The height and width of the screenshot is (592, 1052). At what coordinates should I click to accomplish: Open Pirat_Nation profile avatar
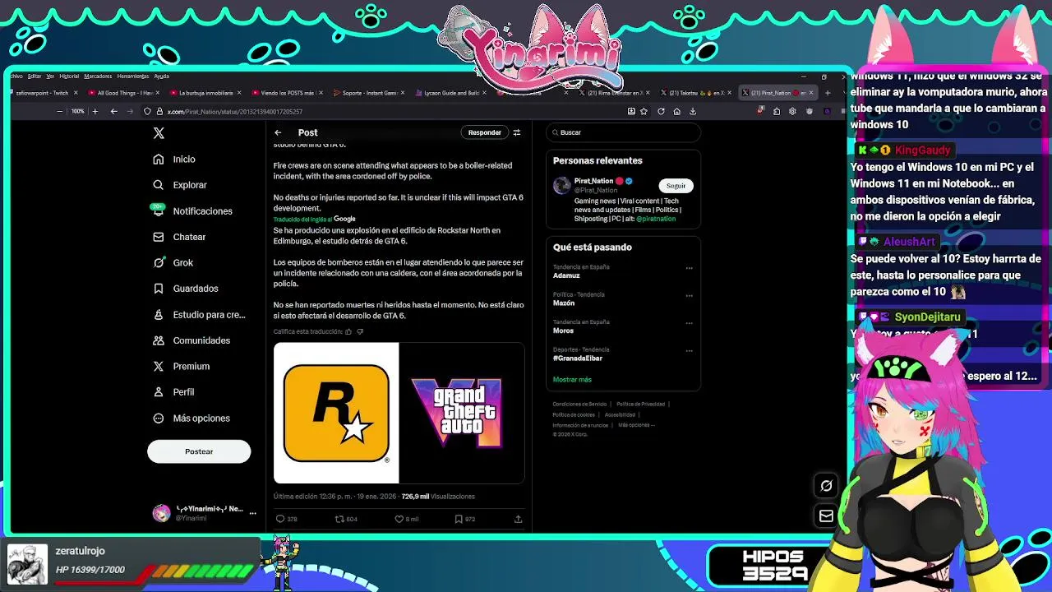(561, 185)
